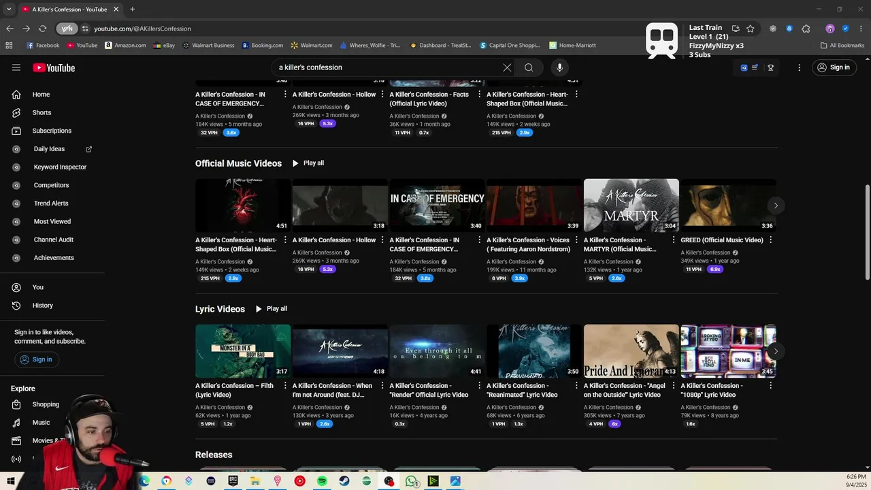Open options menu for Hollow music video

click(x=382, y=240)
